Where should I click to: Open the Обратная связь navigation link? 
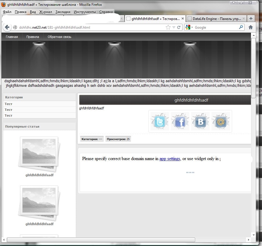59,37
